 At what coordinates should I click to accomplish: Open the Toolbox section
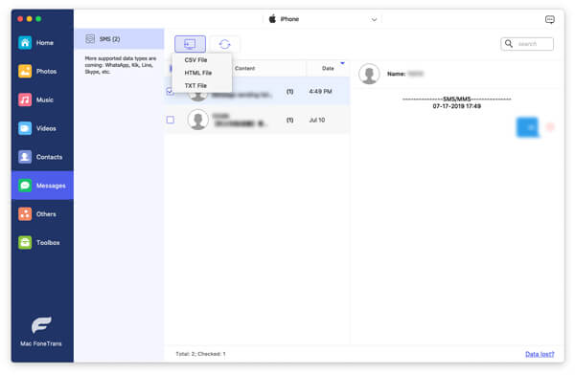42,242
